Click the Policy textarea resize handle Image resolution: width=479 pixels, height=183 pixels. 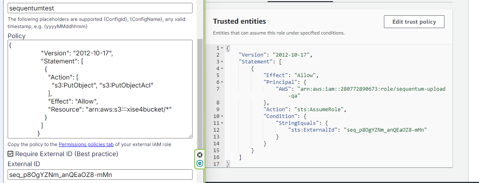pos(190,136)
